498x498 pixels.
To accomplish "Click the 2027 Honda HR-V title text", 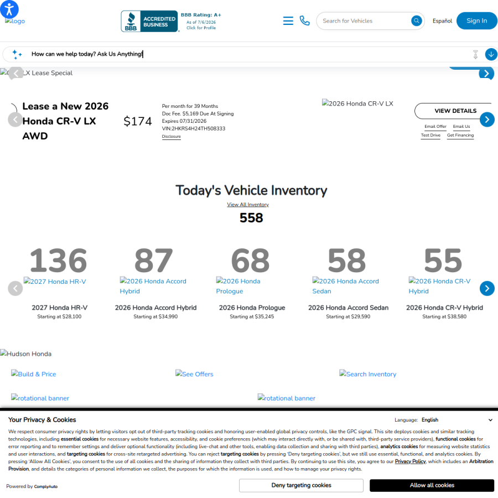I will (59, 308).
